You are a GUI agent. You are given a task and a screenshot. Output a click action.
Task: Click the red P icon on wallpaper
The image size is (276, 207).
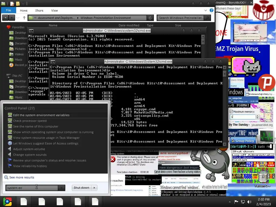coord(267,82)
